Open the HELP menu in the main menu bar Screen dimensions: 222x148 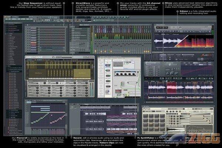pos(31,19)
